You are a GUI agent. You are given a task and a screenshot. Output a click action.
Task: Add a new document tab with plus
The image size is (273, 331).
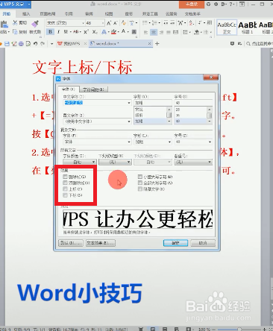[x=157, y=44]
